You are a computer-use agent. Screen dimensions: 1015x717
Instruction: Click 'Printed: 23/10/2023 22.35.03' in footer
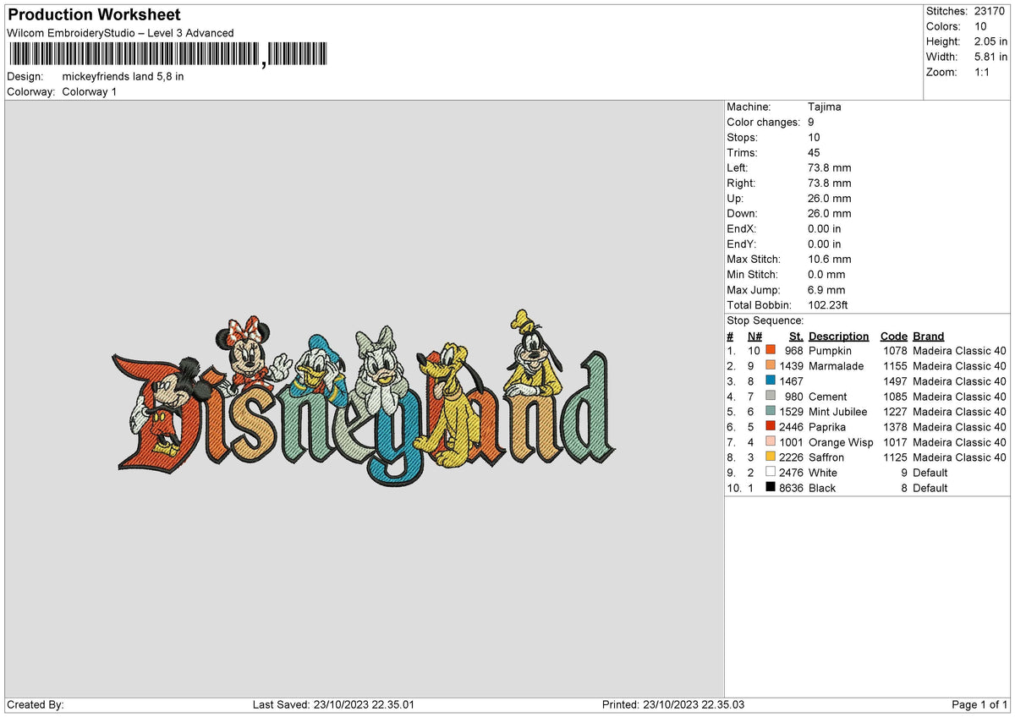673,704
